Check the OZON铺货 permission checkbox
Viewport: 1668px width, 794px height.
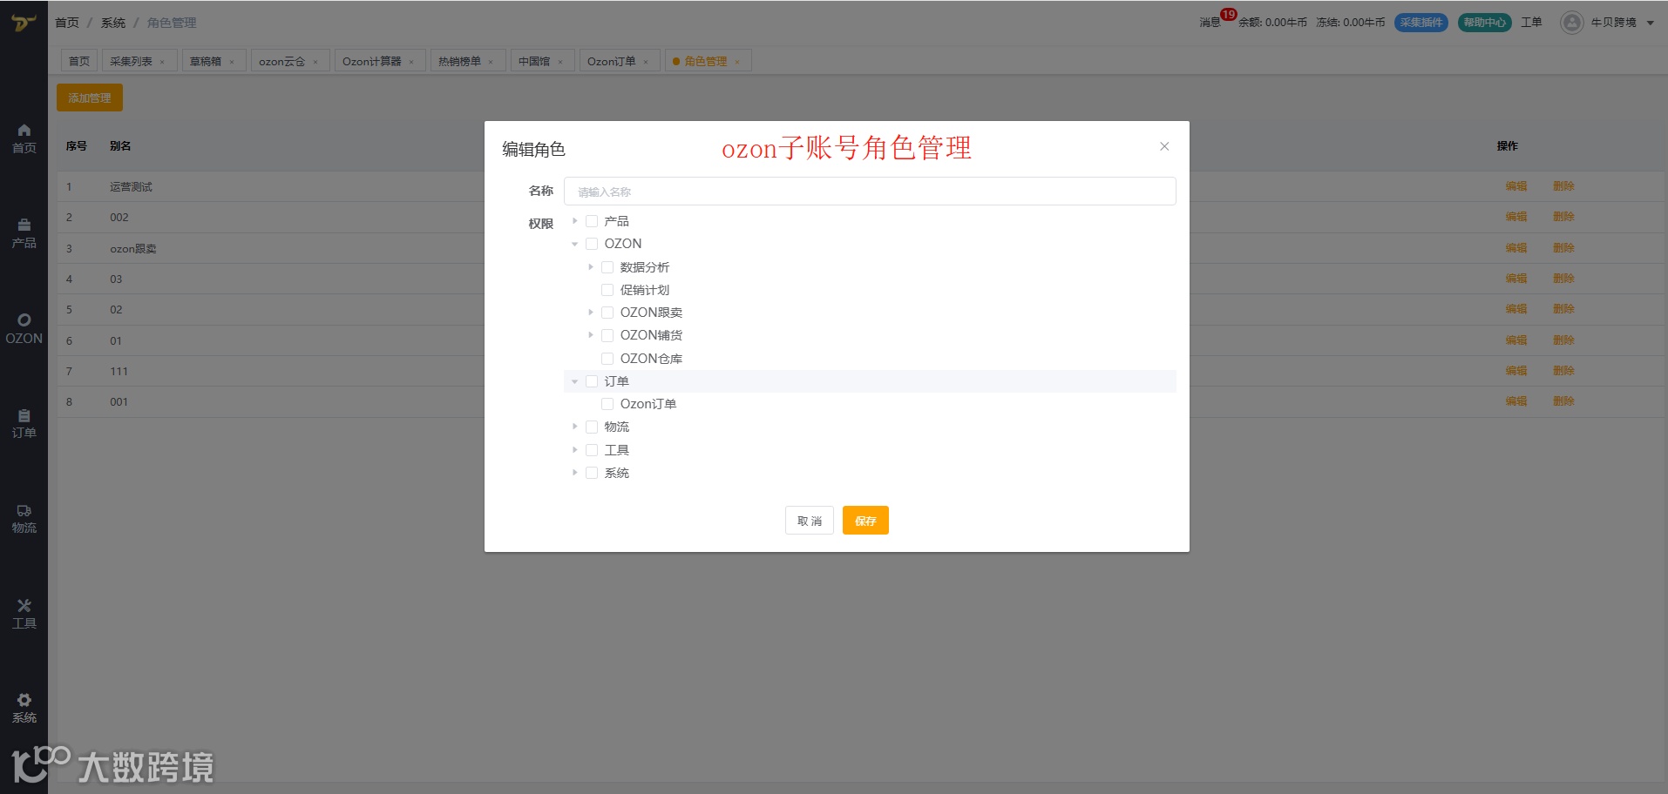pos(607,335)
